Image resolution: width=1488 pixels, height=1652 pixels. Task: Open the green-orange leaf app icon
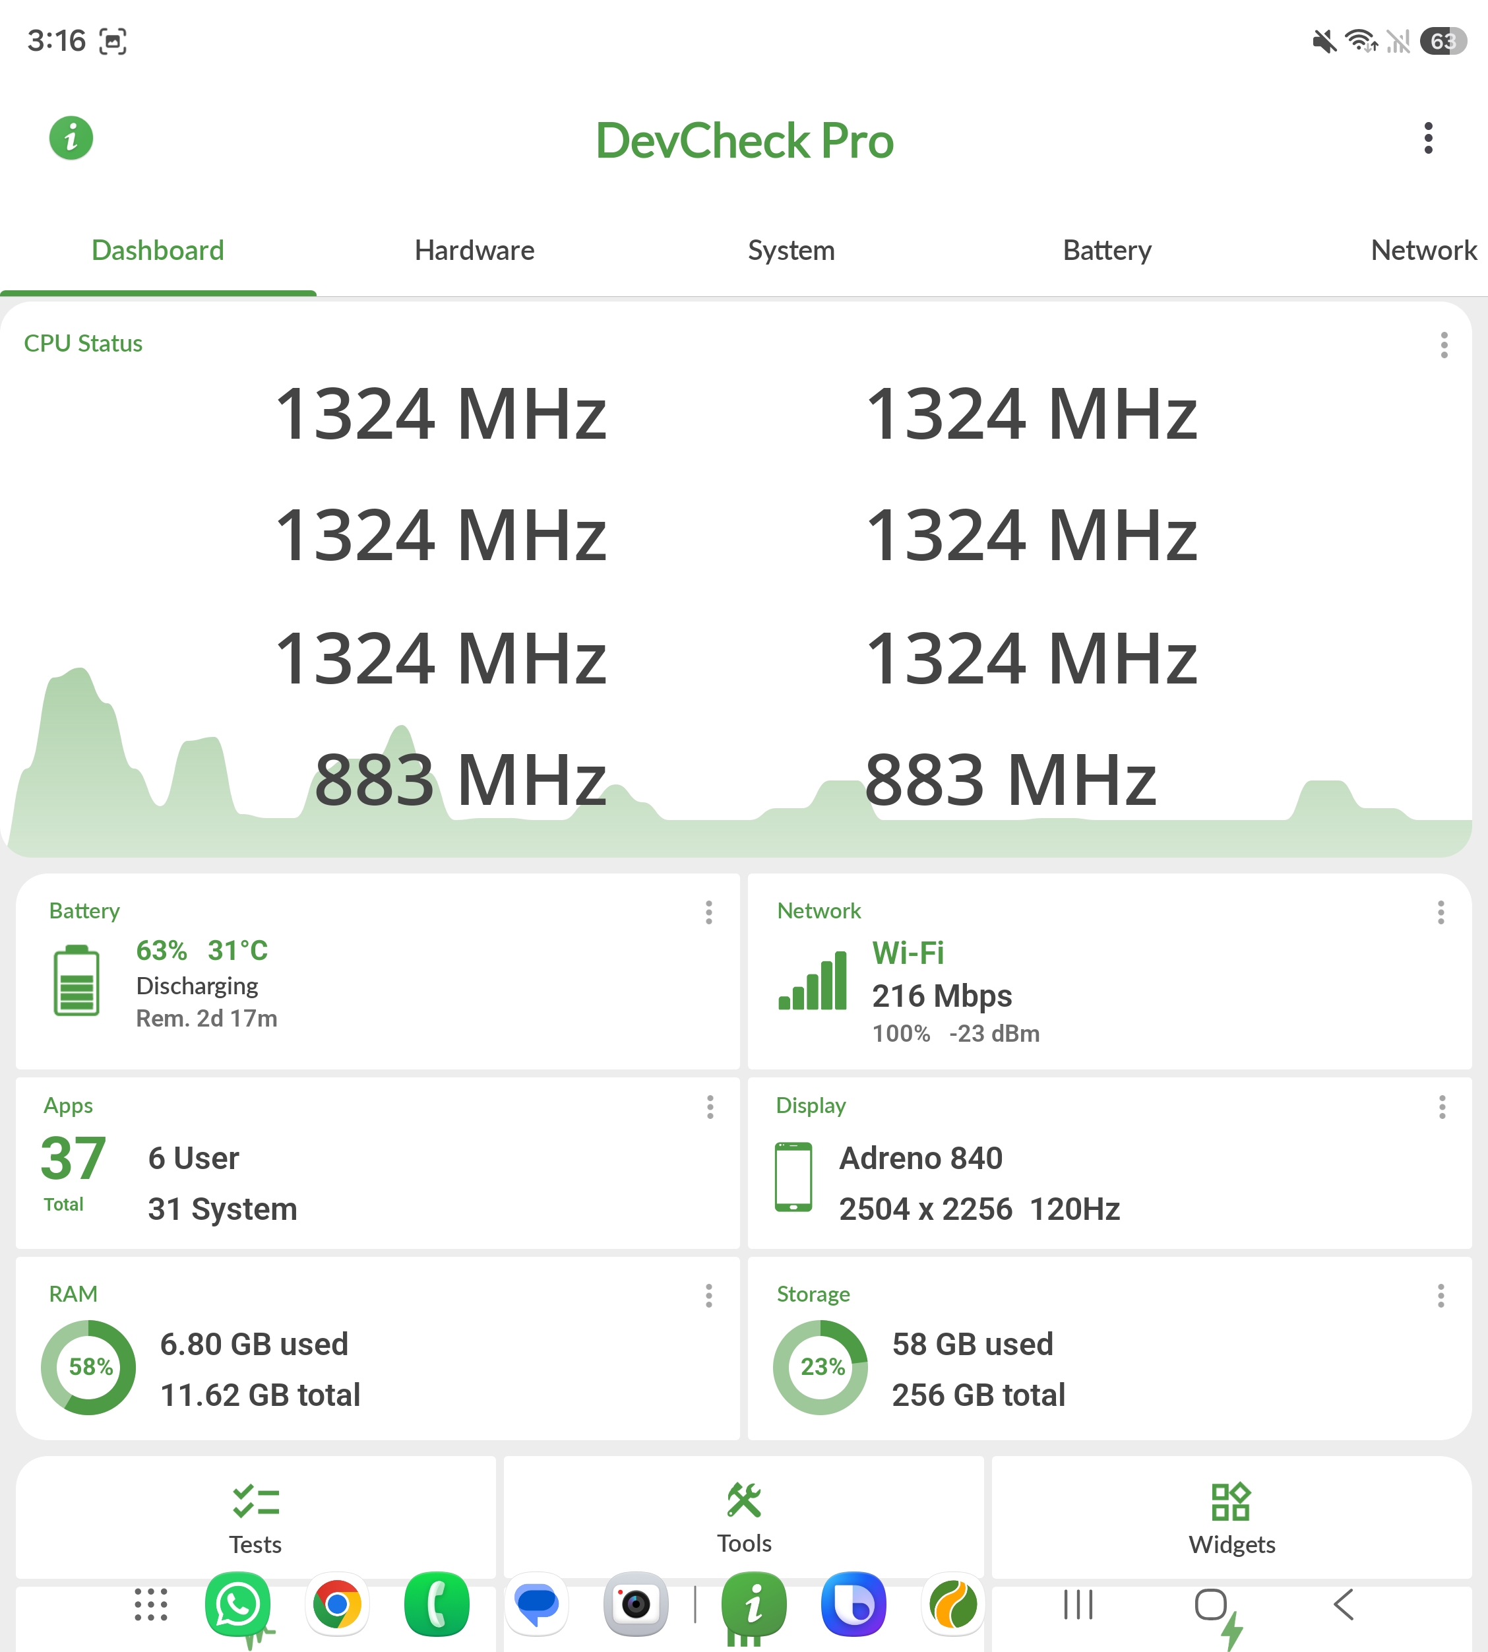952,1604
